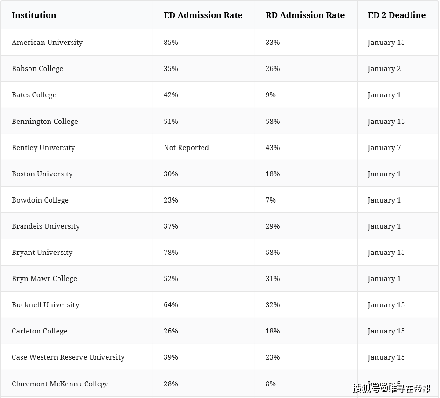Select Bryant University's 78% ED rate
Screen dimensions: 440x398
[x=171, y=253]
